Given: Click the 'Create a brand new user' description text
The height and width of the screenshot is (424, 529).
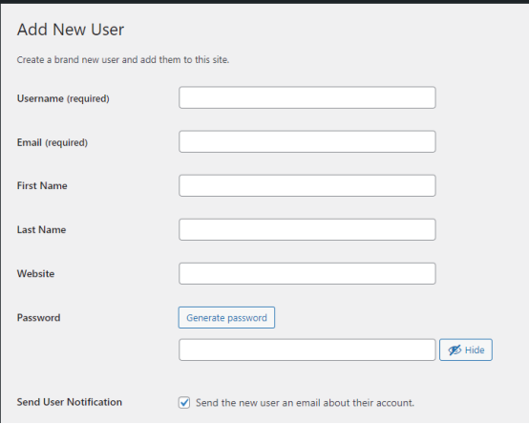Looking at the screenshot, I should coord(123,60).
